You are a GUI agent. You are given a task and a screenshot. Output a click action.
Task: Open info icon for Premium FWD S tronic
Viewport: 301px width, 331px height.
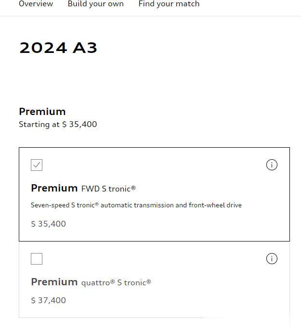click(x=272, y=165)
